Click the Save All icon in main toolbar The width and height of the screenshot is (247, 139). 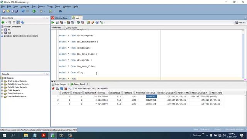click(x=16, y=11)
